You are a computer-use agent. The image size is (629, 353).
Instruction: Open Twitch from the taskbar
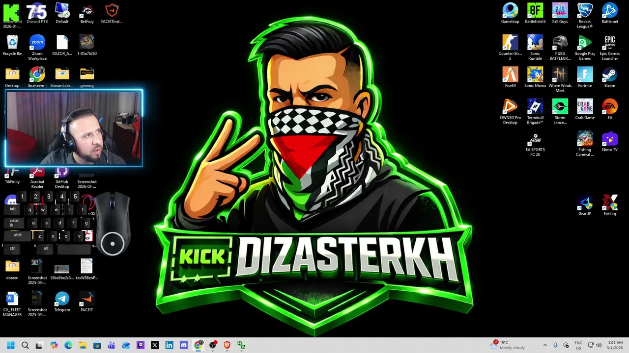[x=141, y=345]
